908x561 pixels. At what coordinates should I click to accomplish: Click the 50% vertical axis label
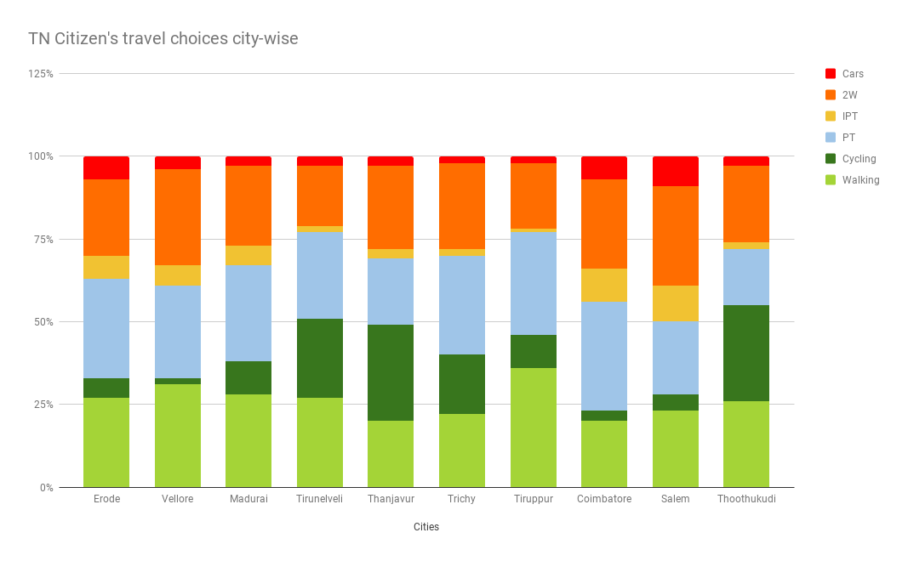click(43, 322)
